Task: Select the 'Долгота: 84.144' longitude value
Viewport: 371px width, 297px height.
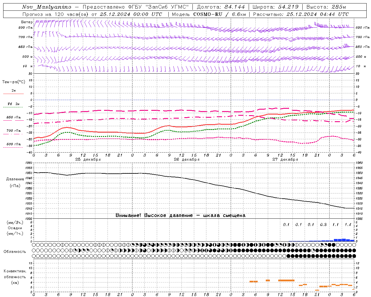Action: tap(221, 7)
